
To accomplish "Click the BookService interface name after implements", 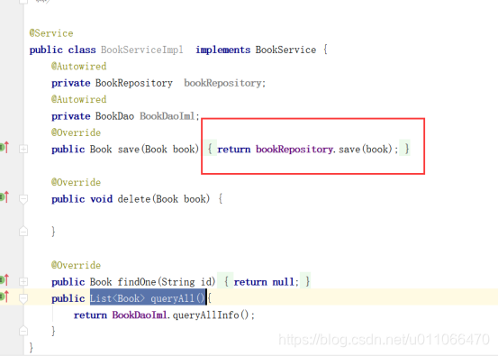I will coord(285,50).
